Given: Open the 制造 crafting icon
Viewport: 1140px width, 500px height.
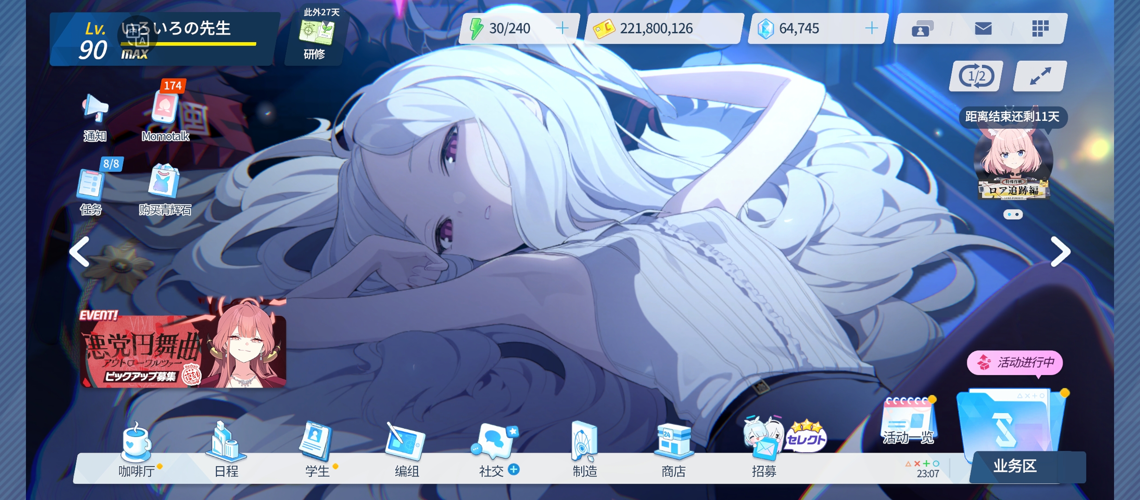Looking at the screenshot, I should tap(584, 441).
